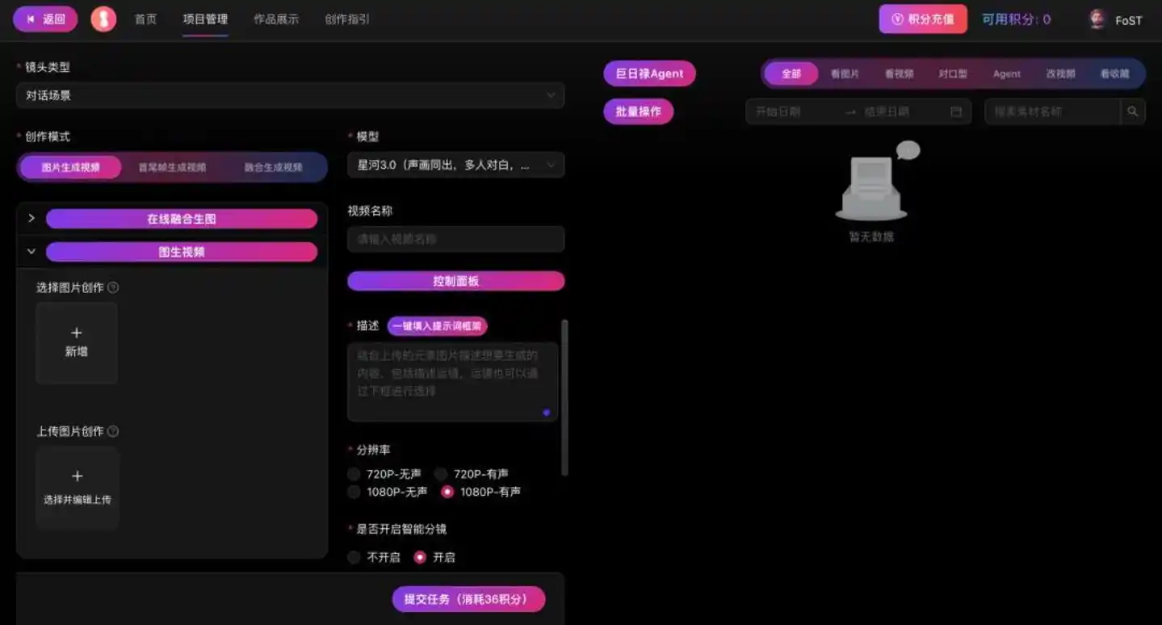
Task: Open the calendar icon in date range picker
Action: point(957,111)
